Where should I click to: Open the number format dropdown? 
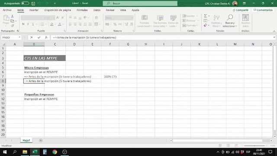132,18
